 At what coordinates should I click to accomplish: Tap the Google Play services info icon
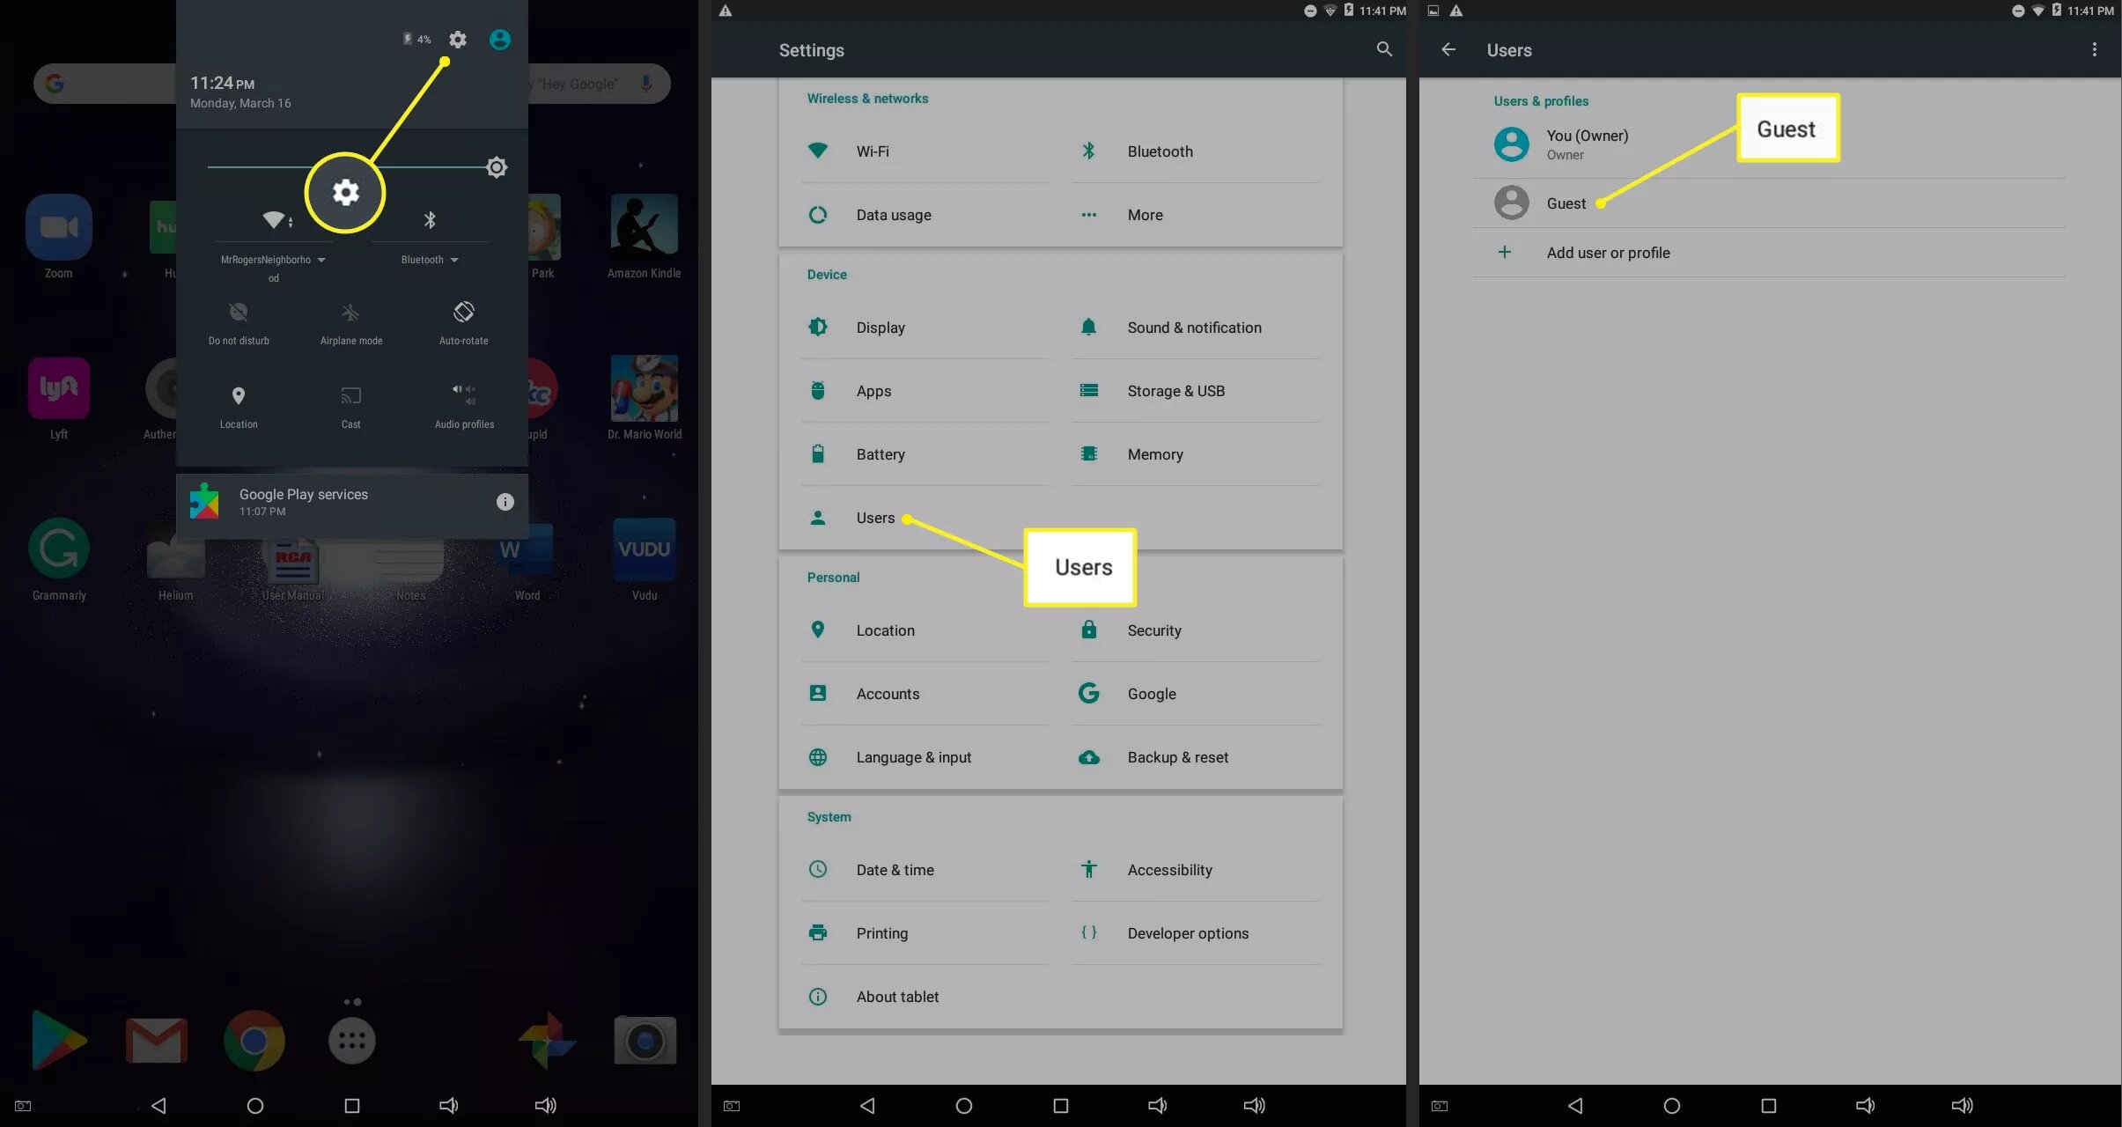[x=505, y=502]
